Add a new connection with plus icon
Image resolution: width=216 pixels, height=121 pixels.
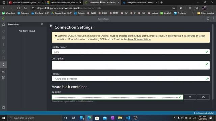(42, 24)
